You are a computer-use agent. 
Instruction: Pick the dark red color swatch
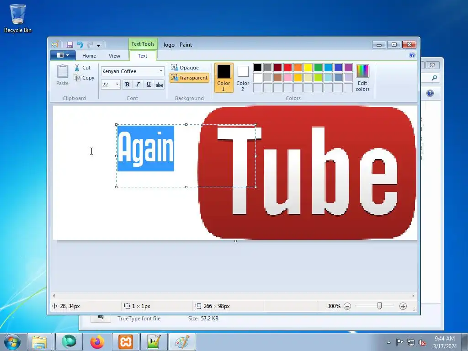(278, 68)
